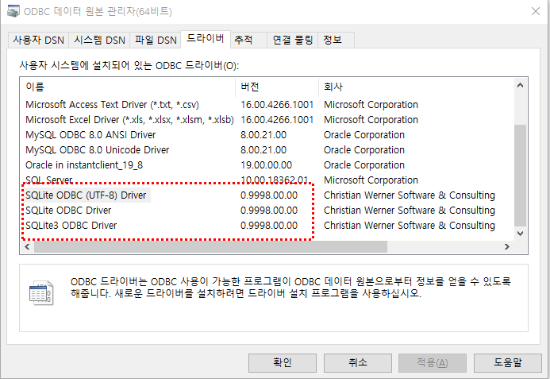Click the 적용(A) button

(433, 362)
